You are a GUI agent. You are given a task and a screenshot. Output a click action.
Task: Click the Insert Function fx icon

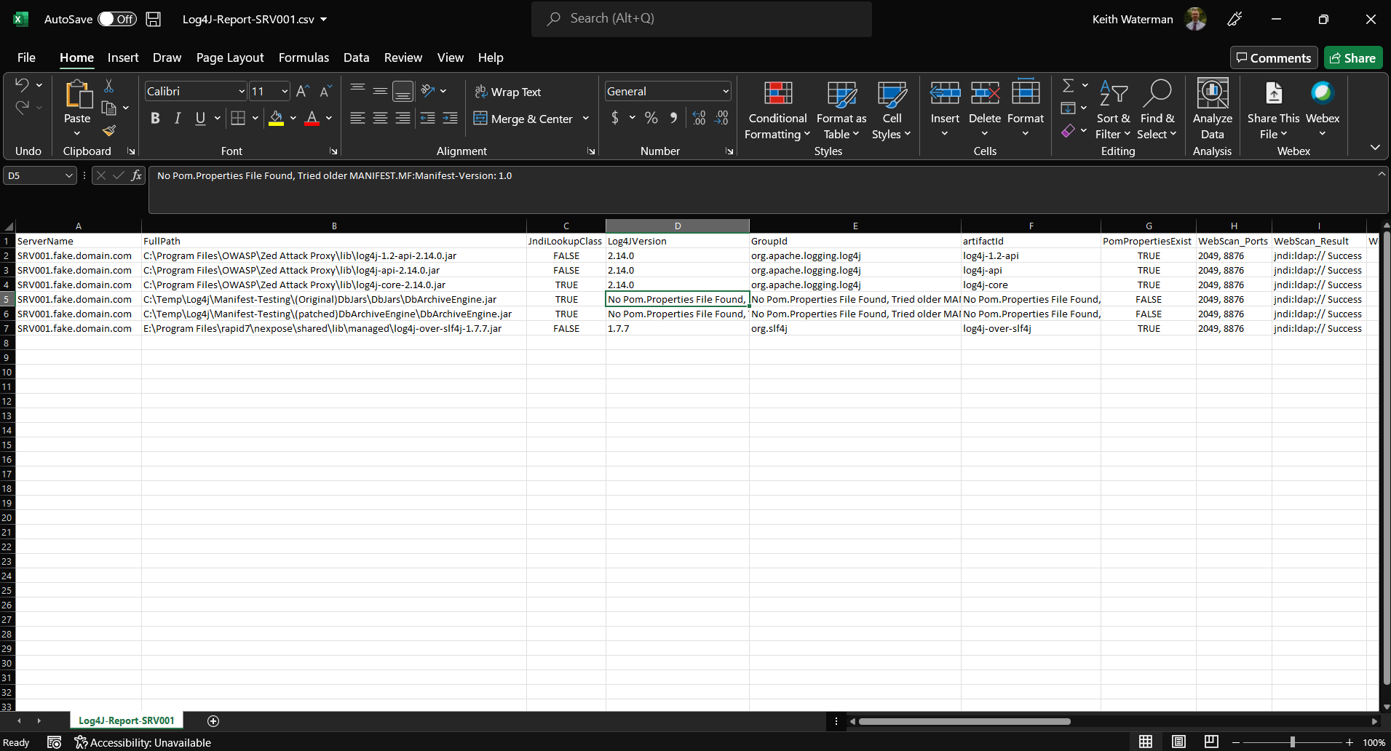click(x=136, y=175)
